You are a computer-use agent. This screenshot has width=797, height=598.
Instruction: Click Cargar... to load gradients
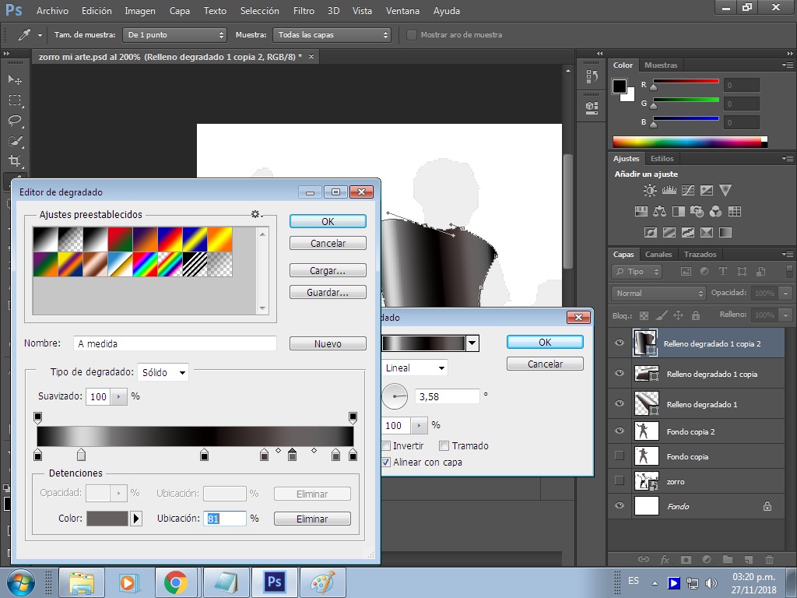click(x=328, y=270)
